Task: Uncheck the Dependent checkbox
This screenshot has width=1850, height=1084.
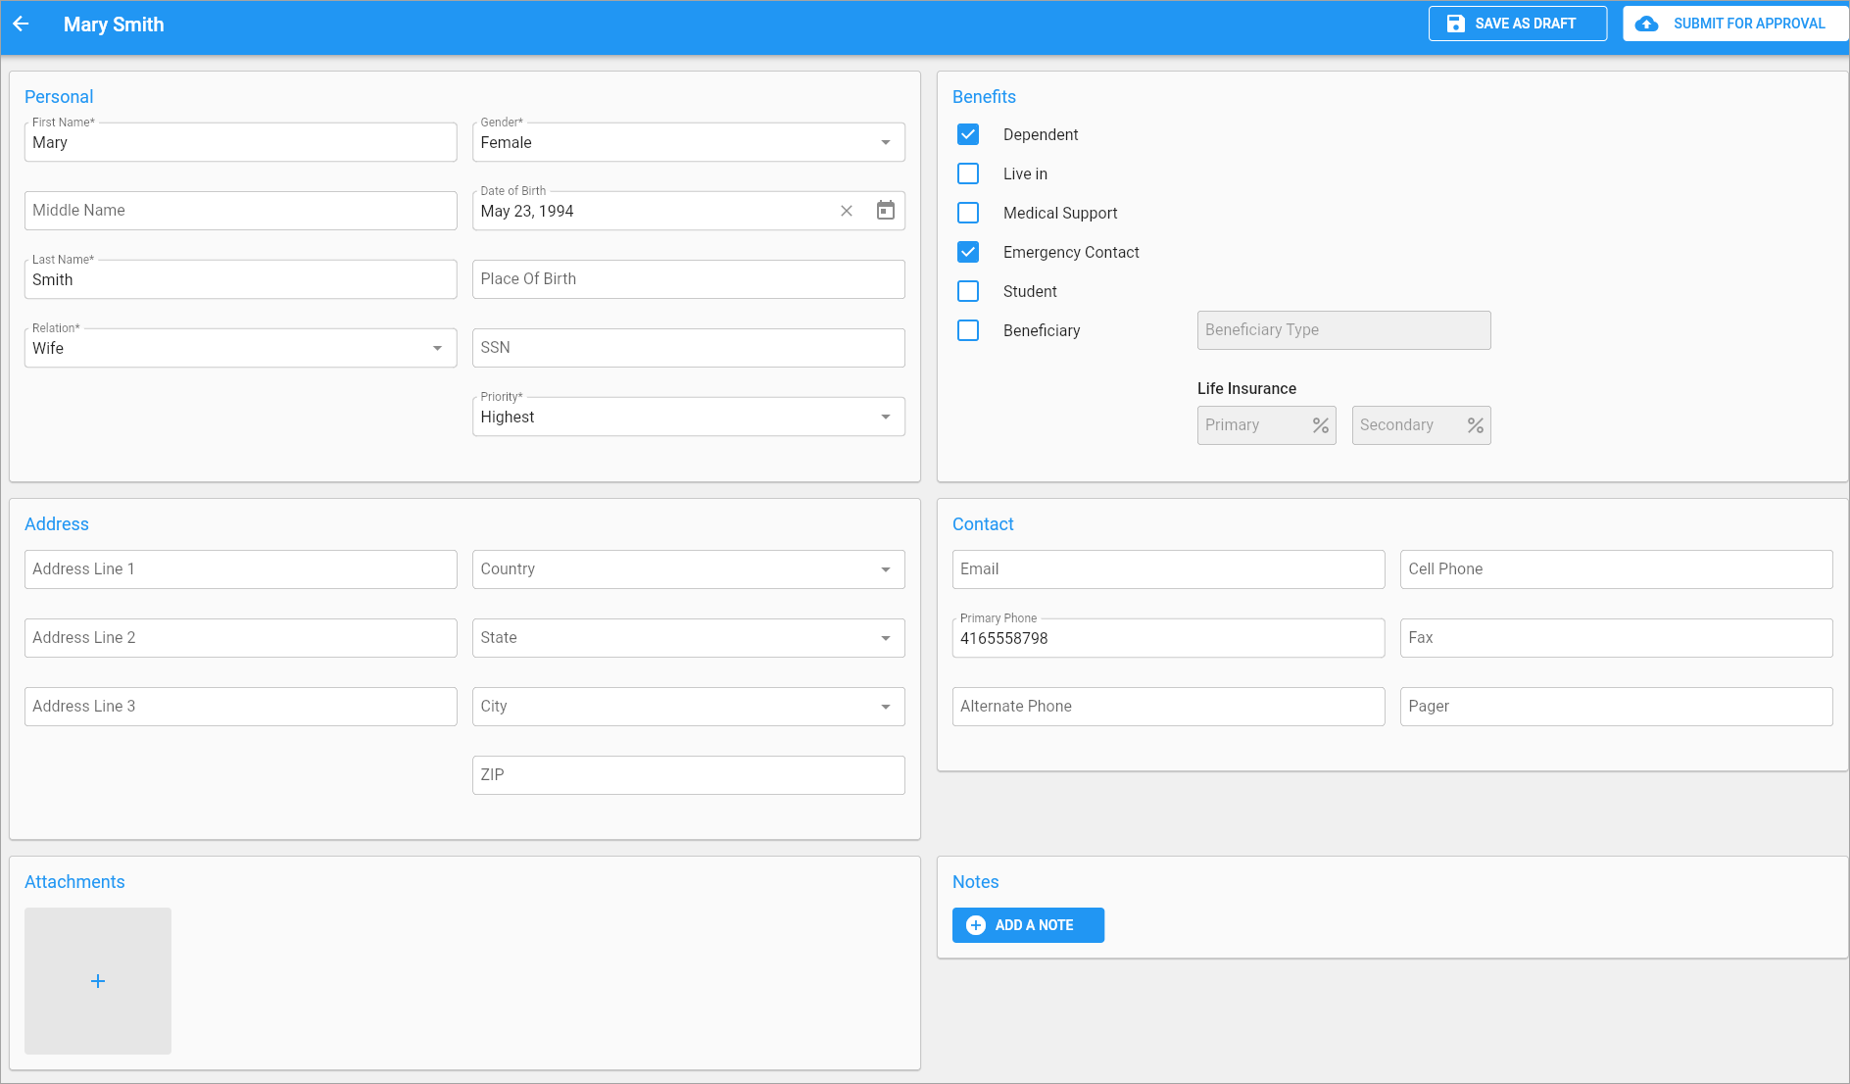Action: pos(968,134)
